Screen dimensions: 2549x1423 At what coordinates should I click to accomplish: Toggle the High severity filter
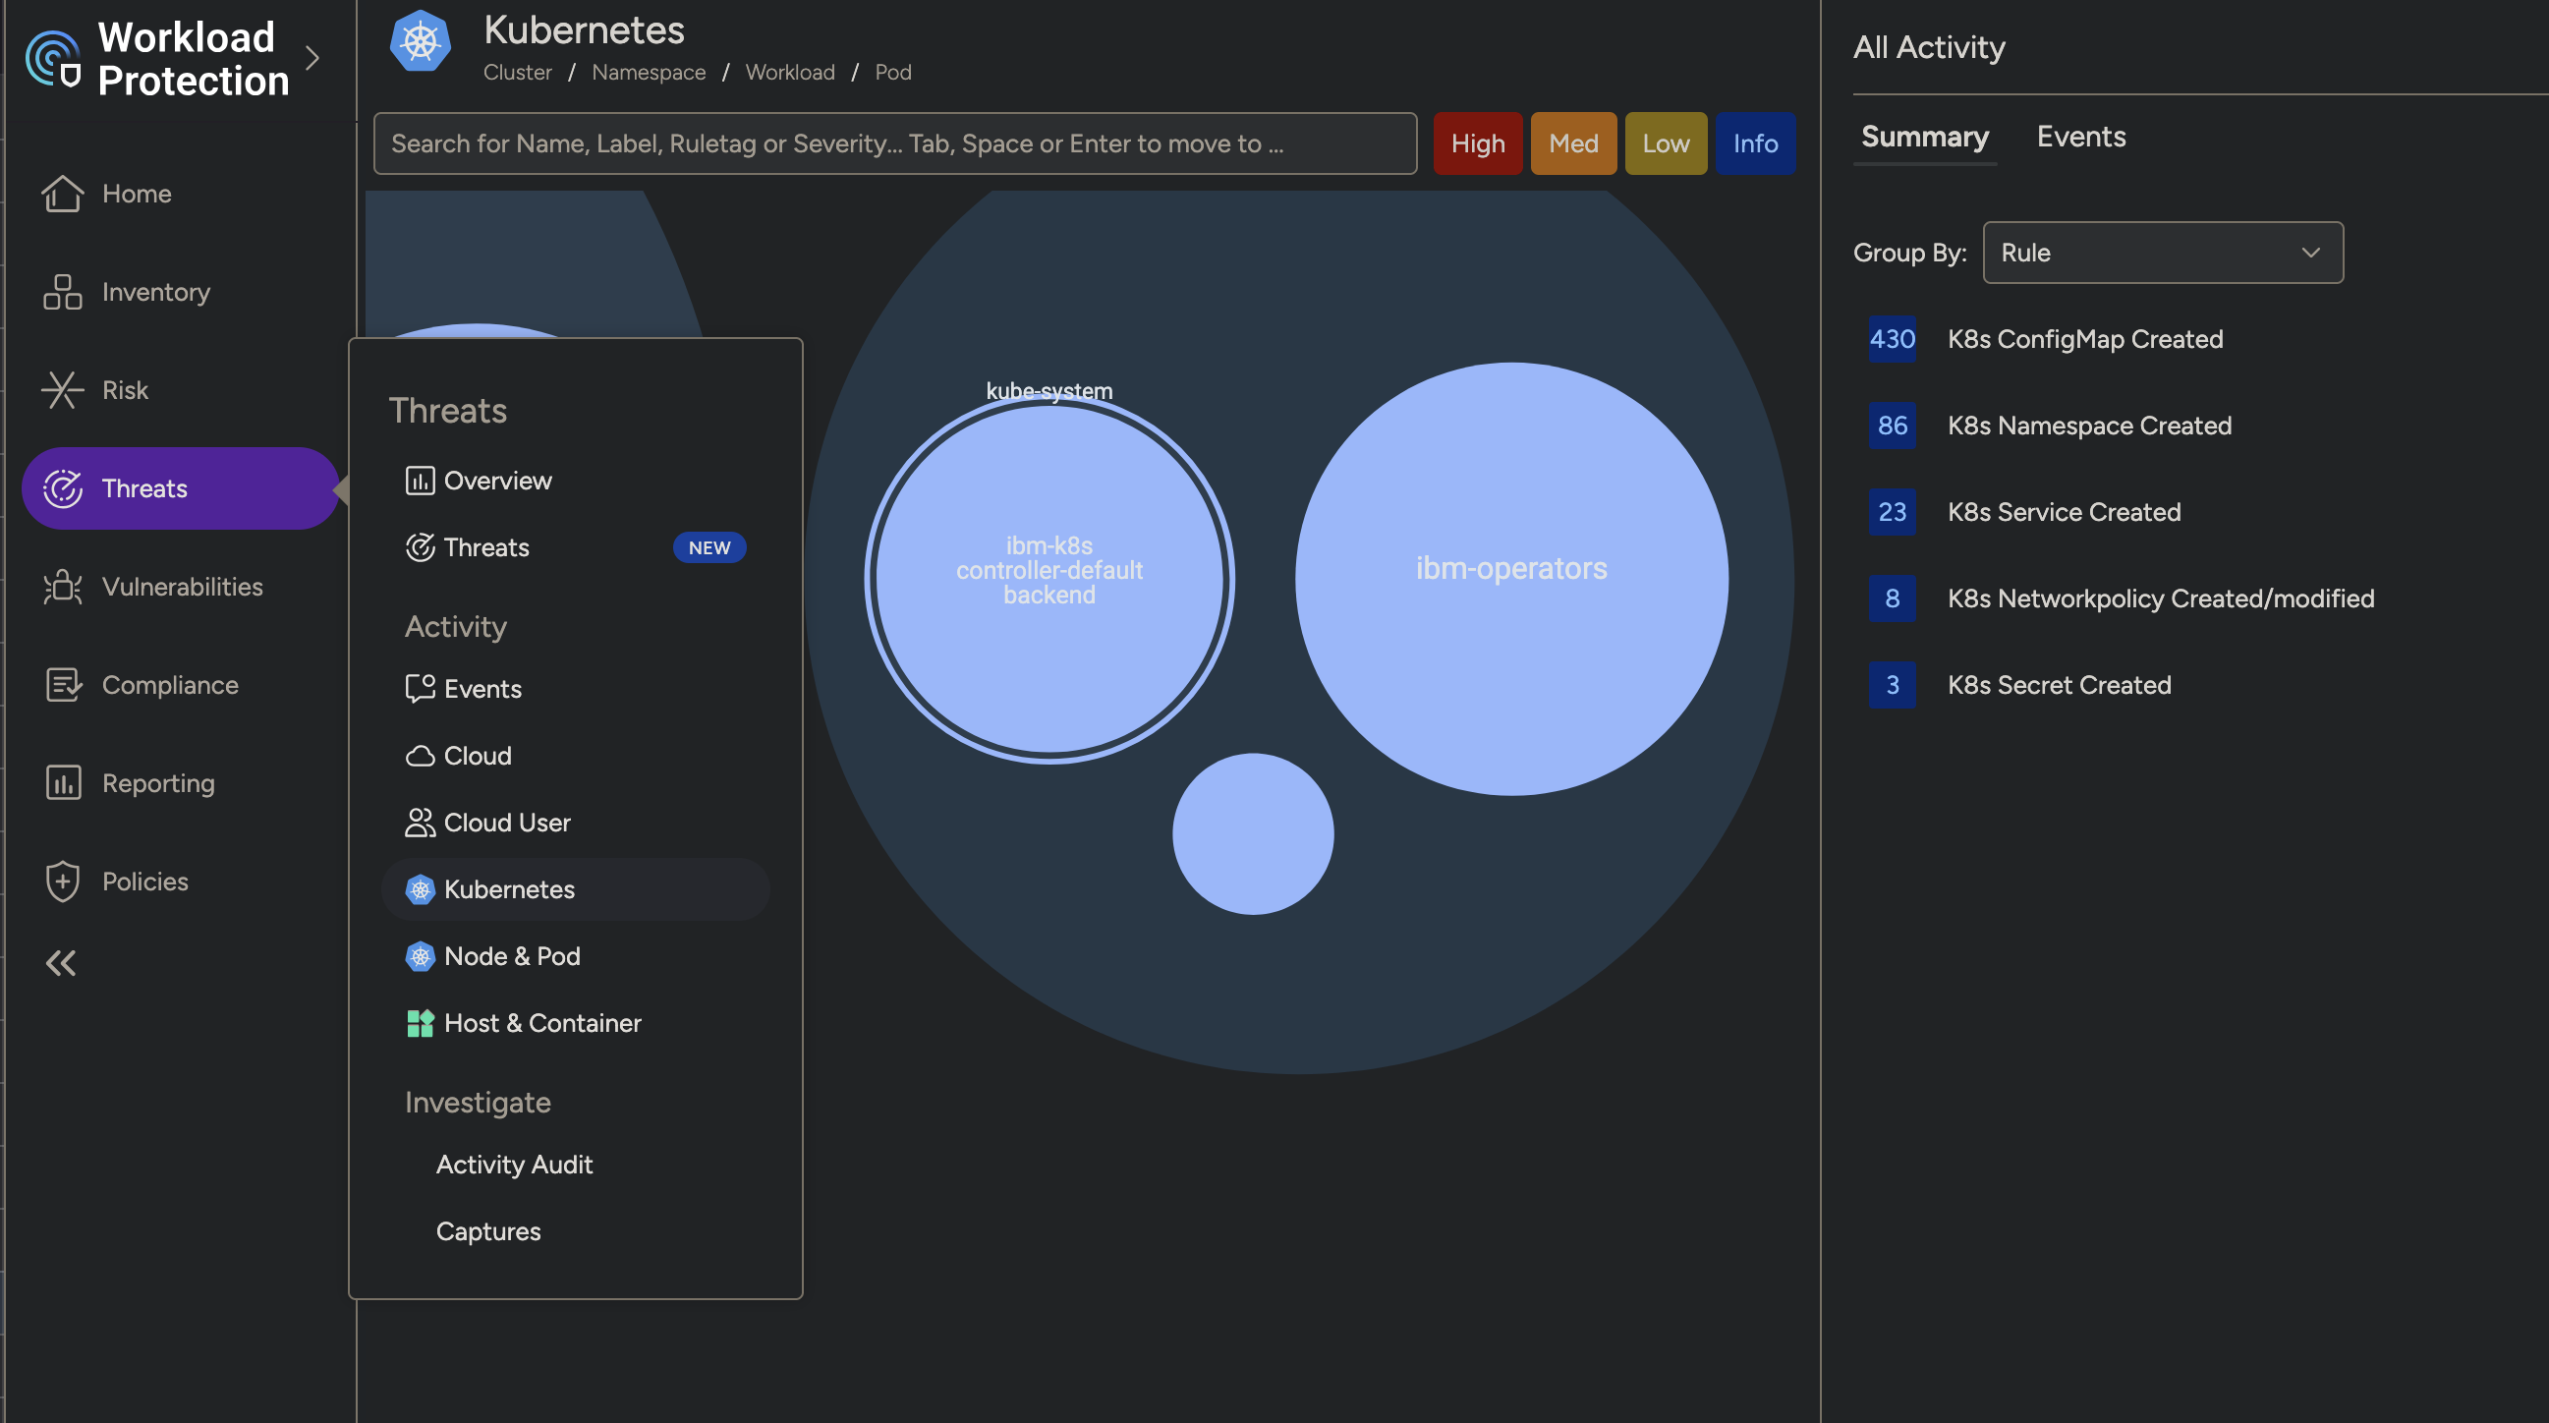(1477, 143)
